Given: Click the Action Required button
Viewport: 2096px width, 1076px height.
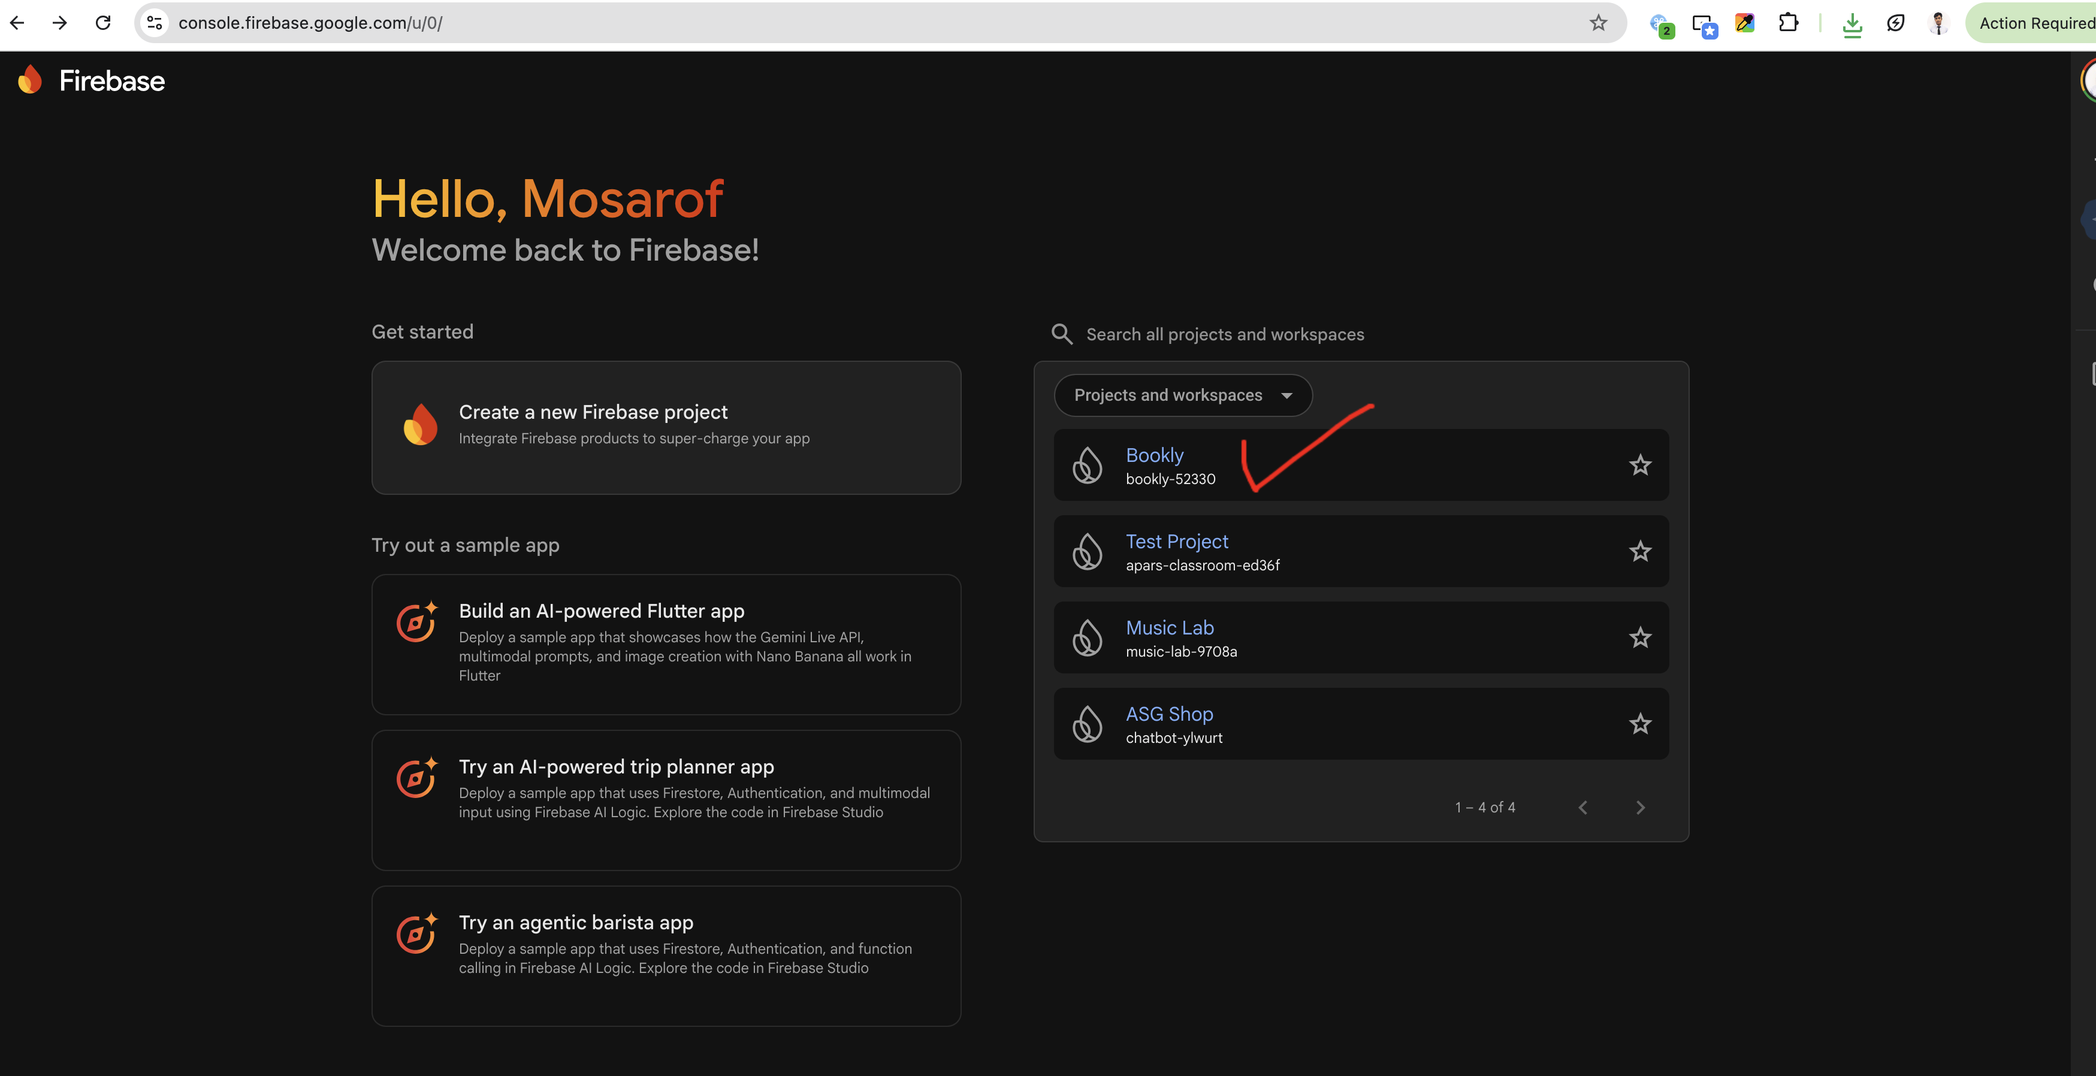Looking at the screenshot, I should click(x=2032, y=23).
